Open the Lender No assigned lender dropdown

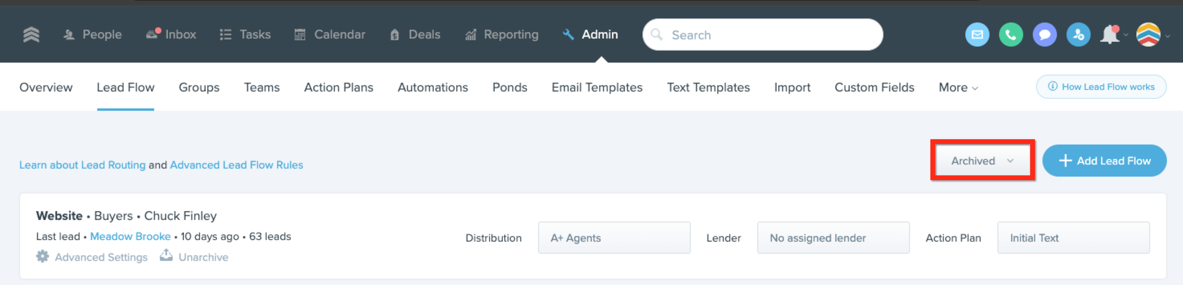point(833,238)
